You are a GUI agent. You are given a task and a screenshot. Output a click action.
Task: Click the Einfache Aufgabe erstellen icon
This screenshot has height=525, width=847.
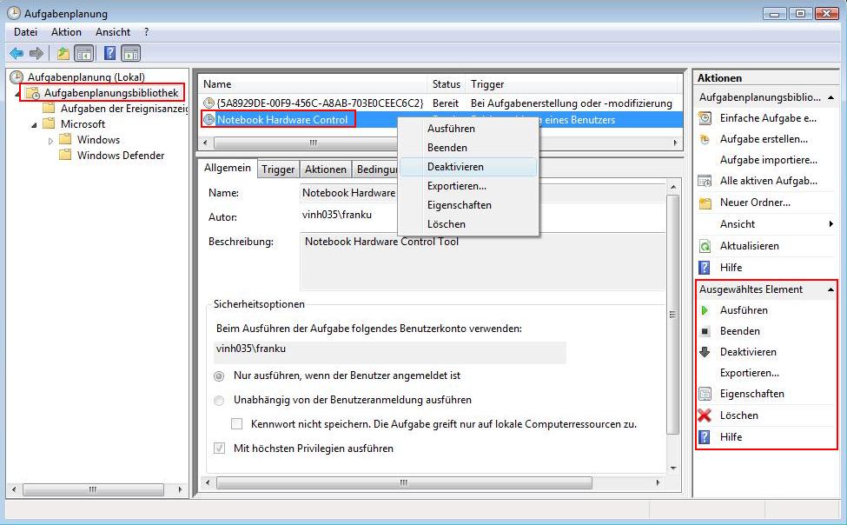click(705, 118)
